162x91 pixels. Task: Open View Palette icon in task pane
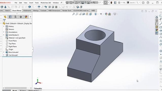click(x=157, y=27)
